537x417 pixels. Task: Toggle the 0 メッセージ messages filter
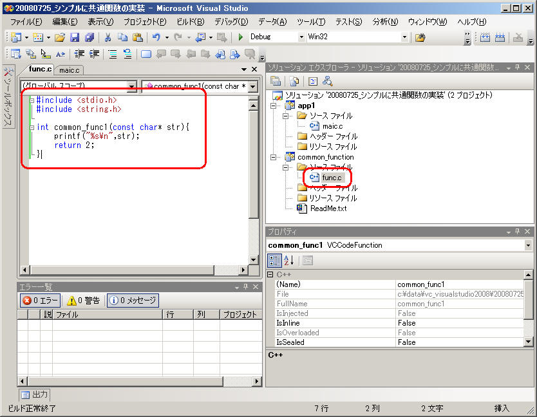click(x=133, y=301)
